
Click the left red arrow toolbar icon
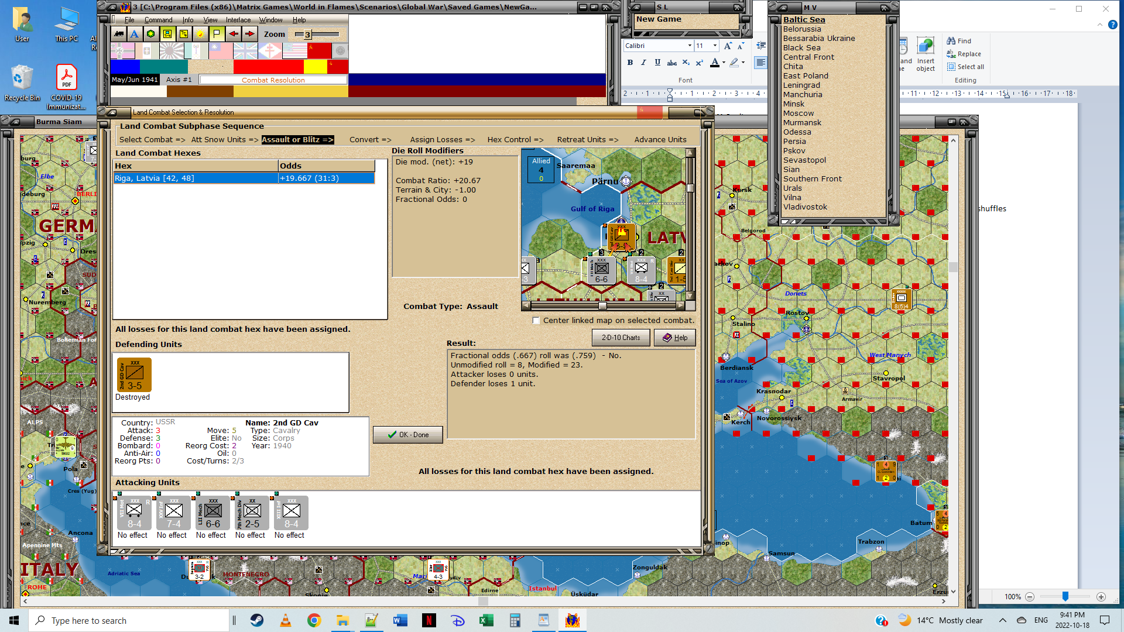tap(233, 34)
